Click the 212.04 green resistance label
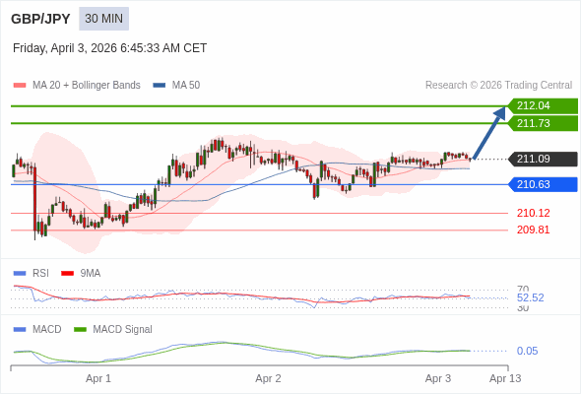Screen dimensions: 581x394 click(x=543, y=106)
